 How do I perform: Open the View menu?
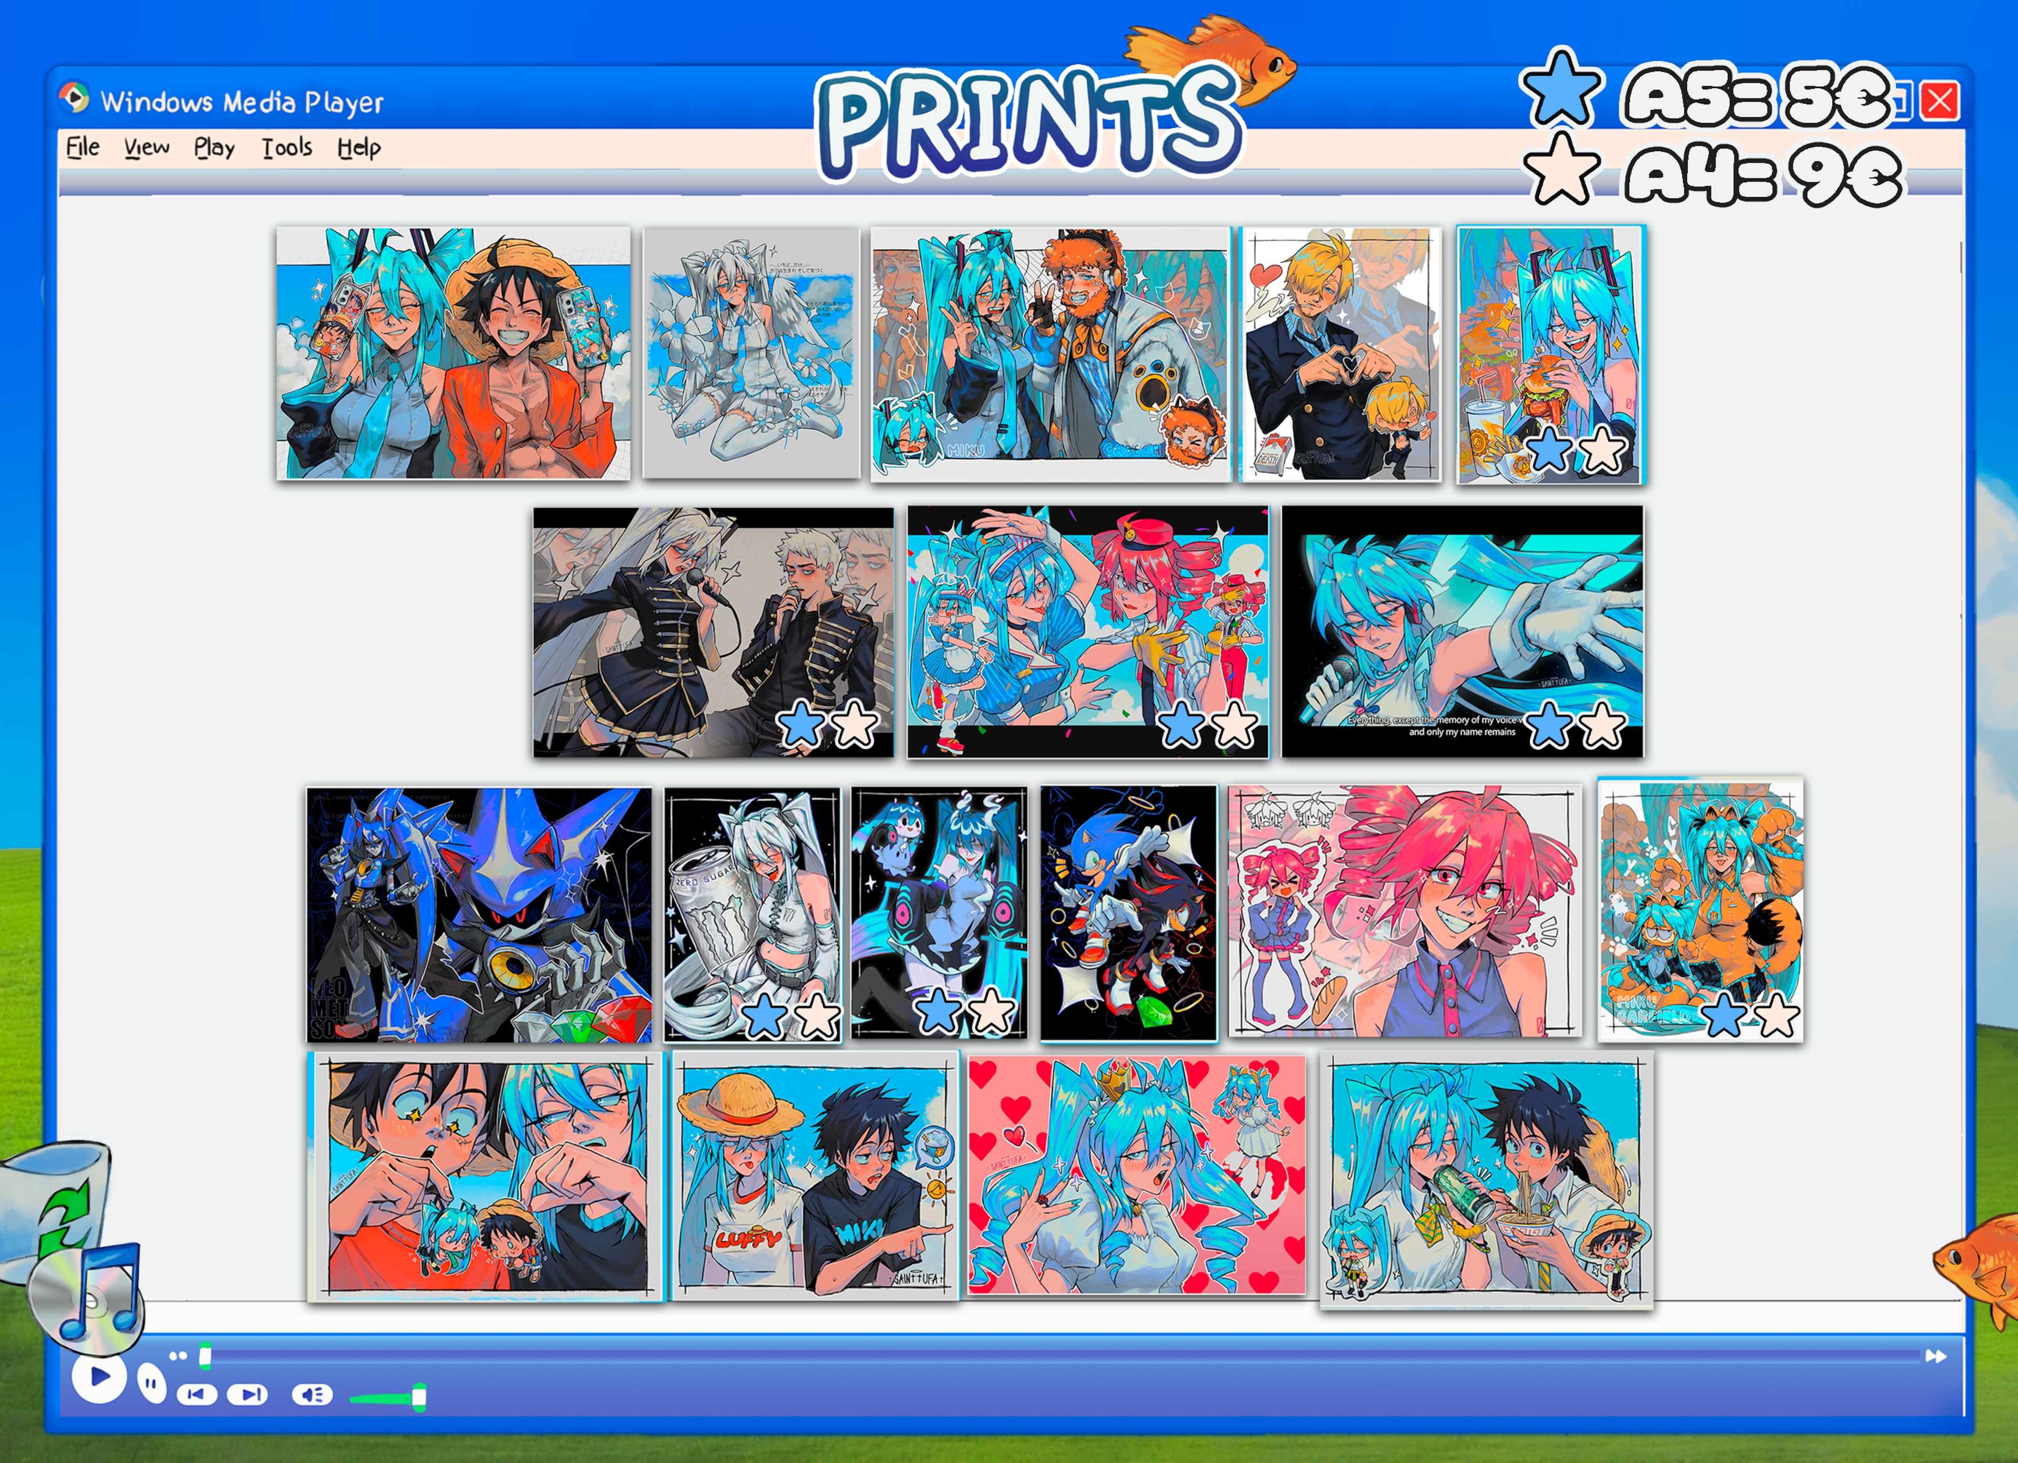[x=147, y=147]
